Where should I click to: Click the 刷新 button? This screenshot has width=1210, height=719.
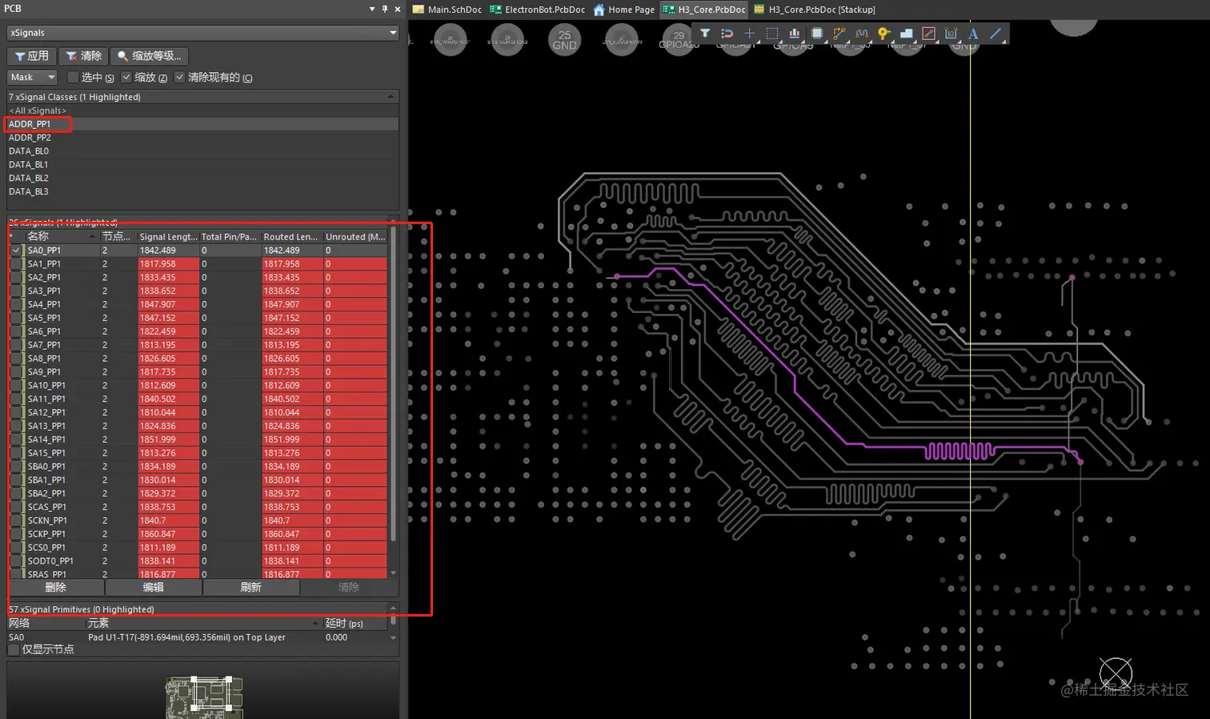coord(251,587)
